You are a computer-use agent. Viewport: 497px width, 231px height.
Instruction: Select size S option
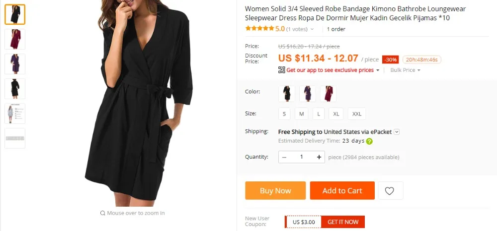(x=284, y=114)
